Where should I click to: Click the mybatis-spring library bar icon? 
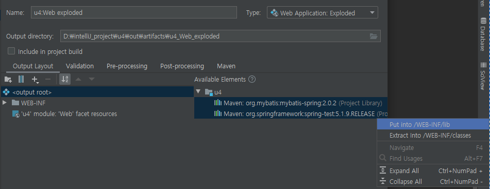(218, 103)
